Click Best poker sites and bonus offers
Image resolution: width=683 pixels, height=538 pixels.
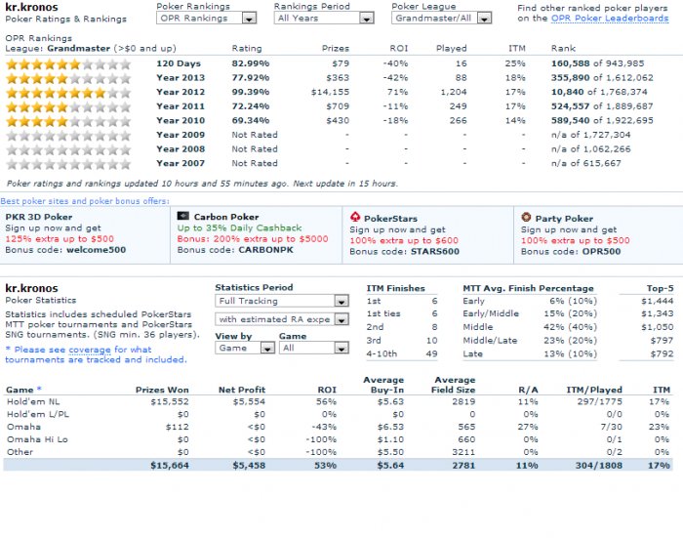pos(85,201)
